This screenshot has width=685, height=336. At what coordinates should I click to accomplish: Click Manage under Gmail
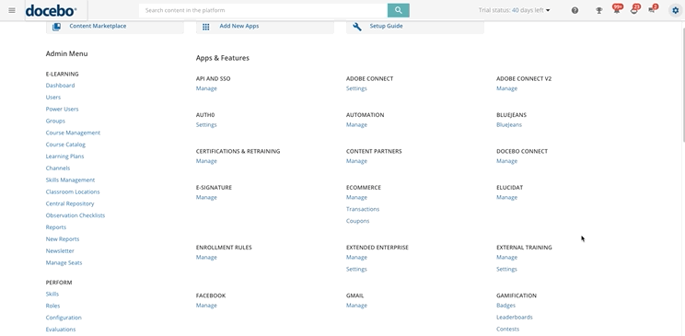coord(356,305)
